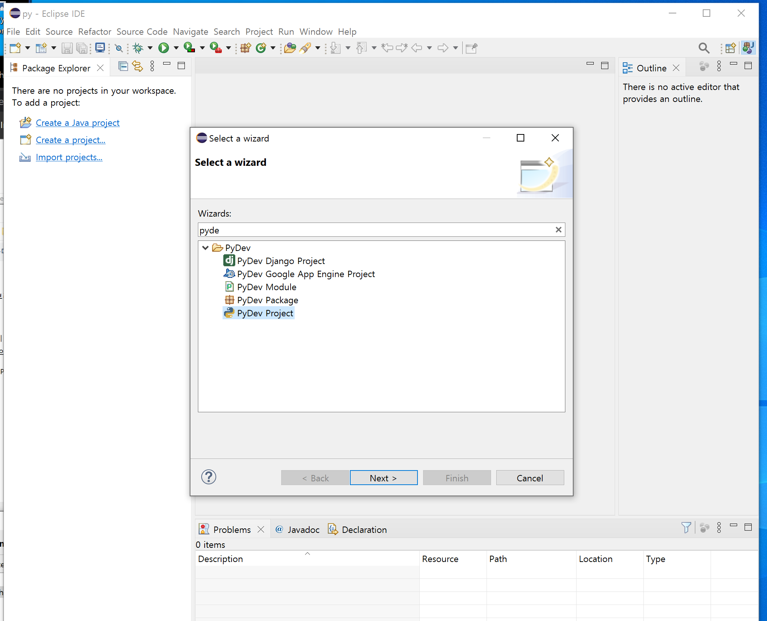Click the green Run button icon
Screen dimensions: 767x621
(x=164, y=48)
